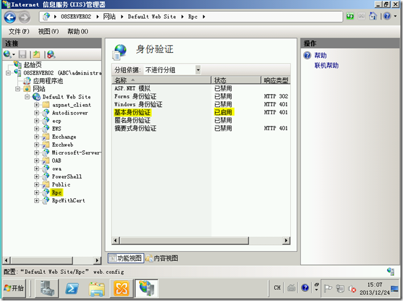This screenshot has height=301, width=403.
Task: Collapse the 08SERVER02 server node
Action: click(x=8, y=73)
